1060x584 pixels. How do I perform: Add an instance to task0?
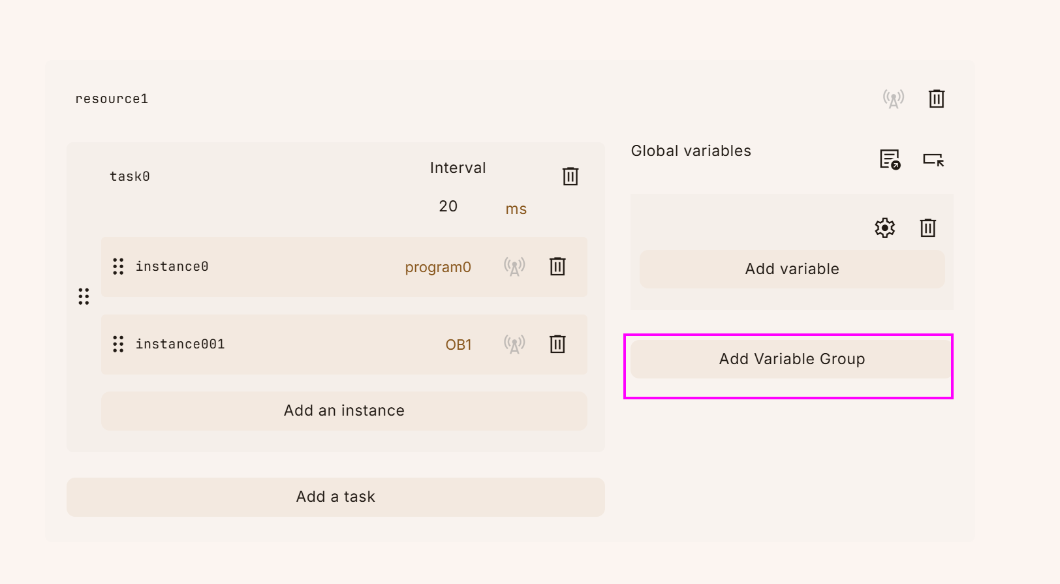[344, 410]
